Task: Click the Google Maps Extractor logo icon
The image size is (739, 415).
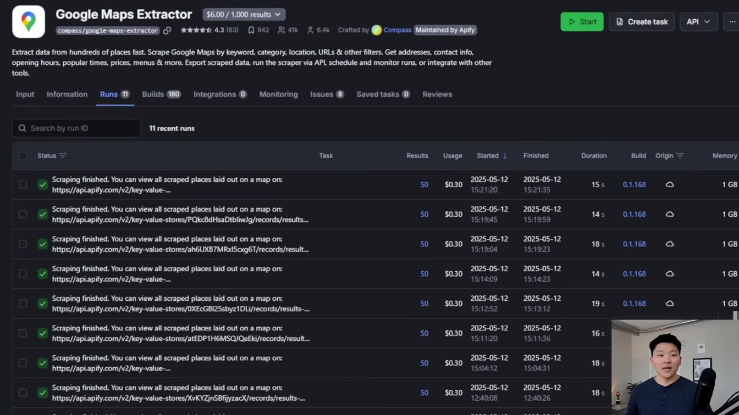Action: coord(29,22)
